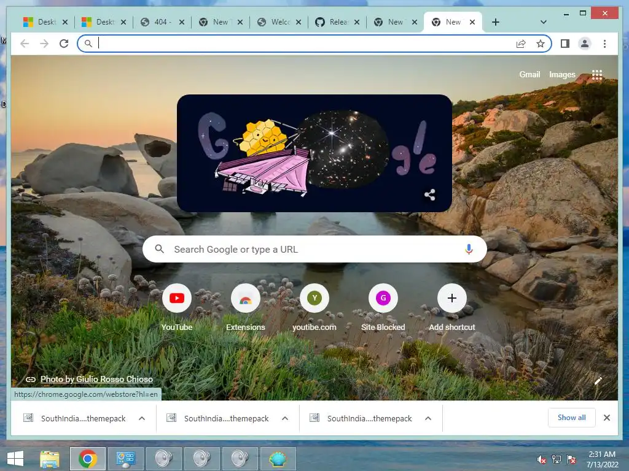
Task: Open the Gmail link
Action: 529,74
